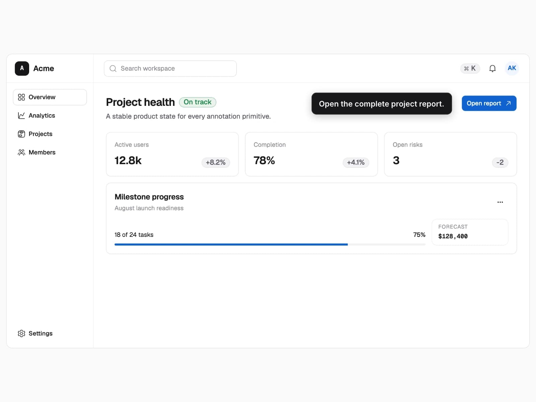This screenshot has width=536, height=402.
Task: Click the Settings gear icon
Action: (x=21, y=333)
